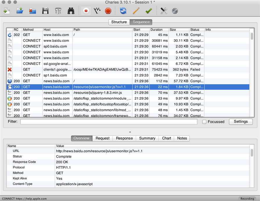Select the clients1.google ocsp path cell
Screen dimensions: 260x201
point(102,69)
